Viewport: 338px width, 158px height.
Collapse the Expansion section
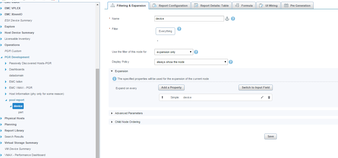point(112,71)
